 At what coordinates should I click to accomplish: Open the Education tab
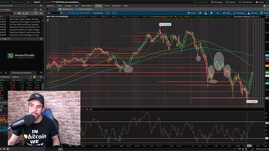point(116,5)
